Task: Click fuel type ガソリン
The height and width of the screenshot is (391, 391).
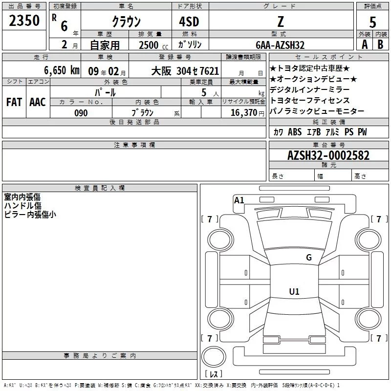Action: tap(190, 44)
